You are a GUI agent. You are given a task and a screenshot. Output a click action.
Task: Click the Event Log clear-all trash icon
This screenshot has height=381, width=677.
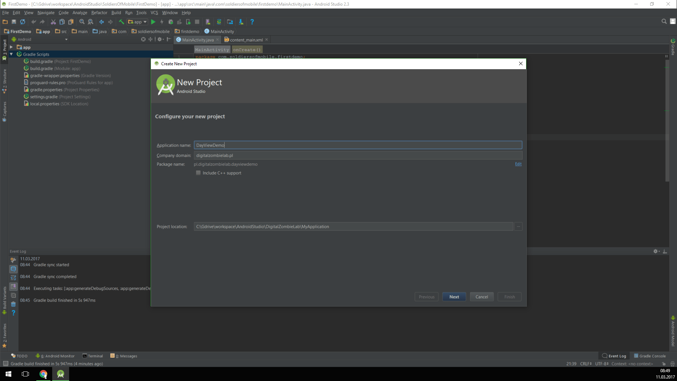coord(13,304)
